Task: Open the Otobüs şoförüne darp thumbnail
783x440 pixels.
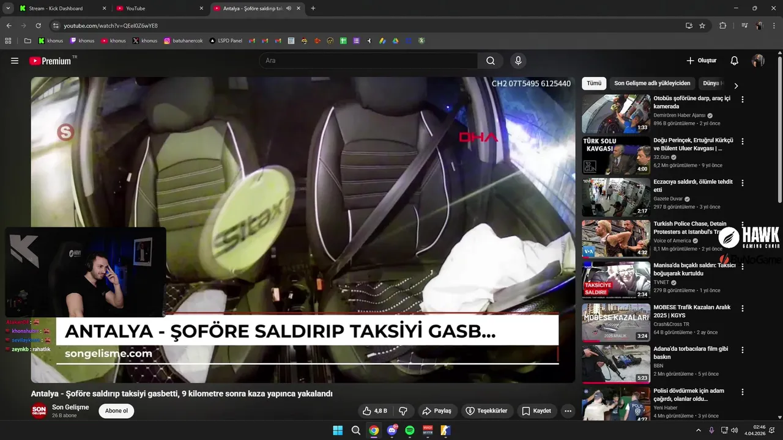Action: tap(616, 114)
